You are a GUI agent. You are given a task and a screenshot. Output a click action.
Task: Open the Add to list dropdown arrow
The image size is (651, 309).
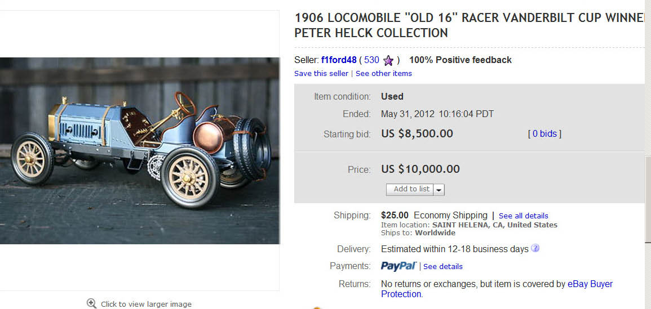[x=439, y=190]
